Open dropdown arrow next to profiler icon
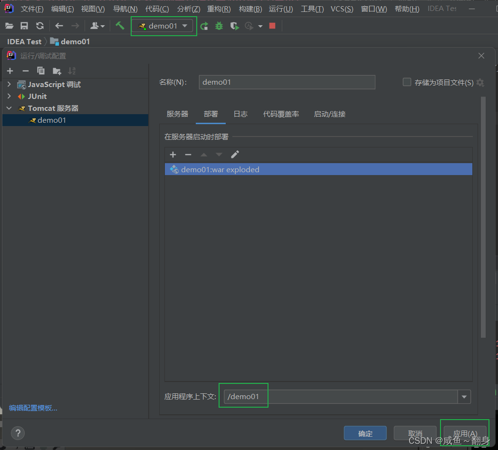The height and width of the screenshot is (450, 498). pos(260,26)
